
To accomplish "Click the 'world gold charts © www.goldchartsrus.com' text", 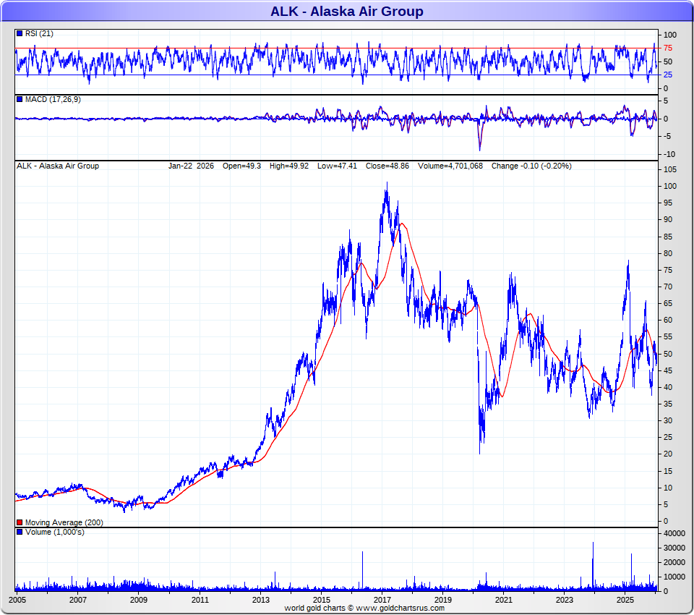I will pyautogui.click(x=364, y=608).
